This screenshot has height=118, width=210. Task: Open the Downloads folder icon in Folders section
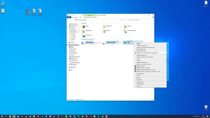click(125, 27)
